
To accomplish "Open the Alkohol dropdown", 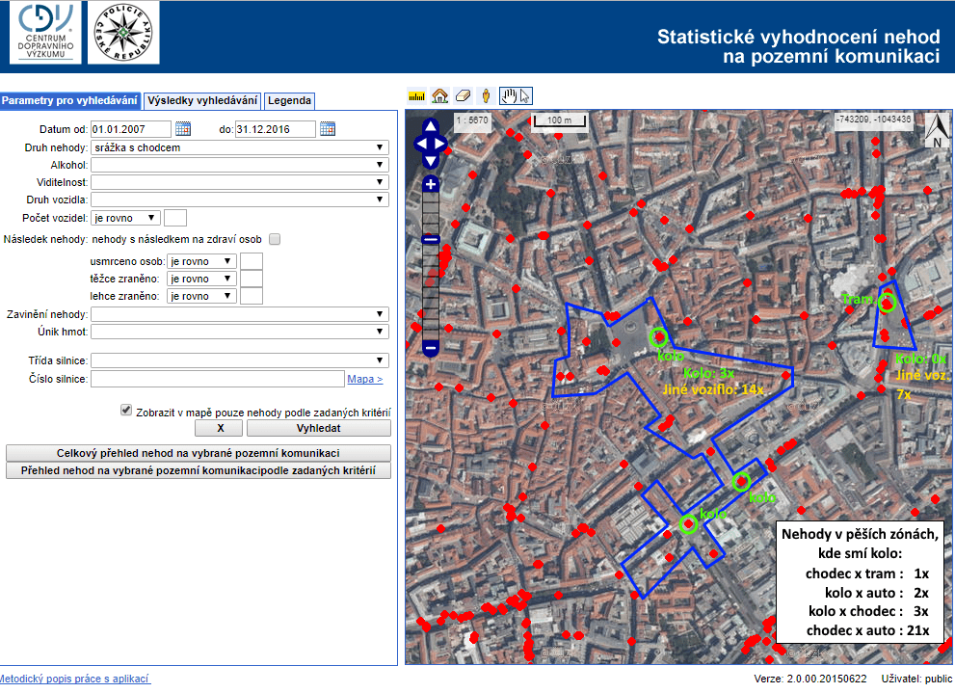I will coord(239,165).
